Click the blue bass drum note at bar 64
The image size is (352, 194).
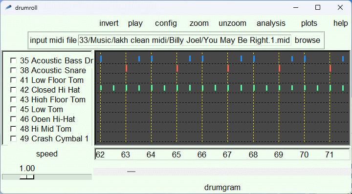coord(152,58)
